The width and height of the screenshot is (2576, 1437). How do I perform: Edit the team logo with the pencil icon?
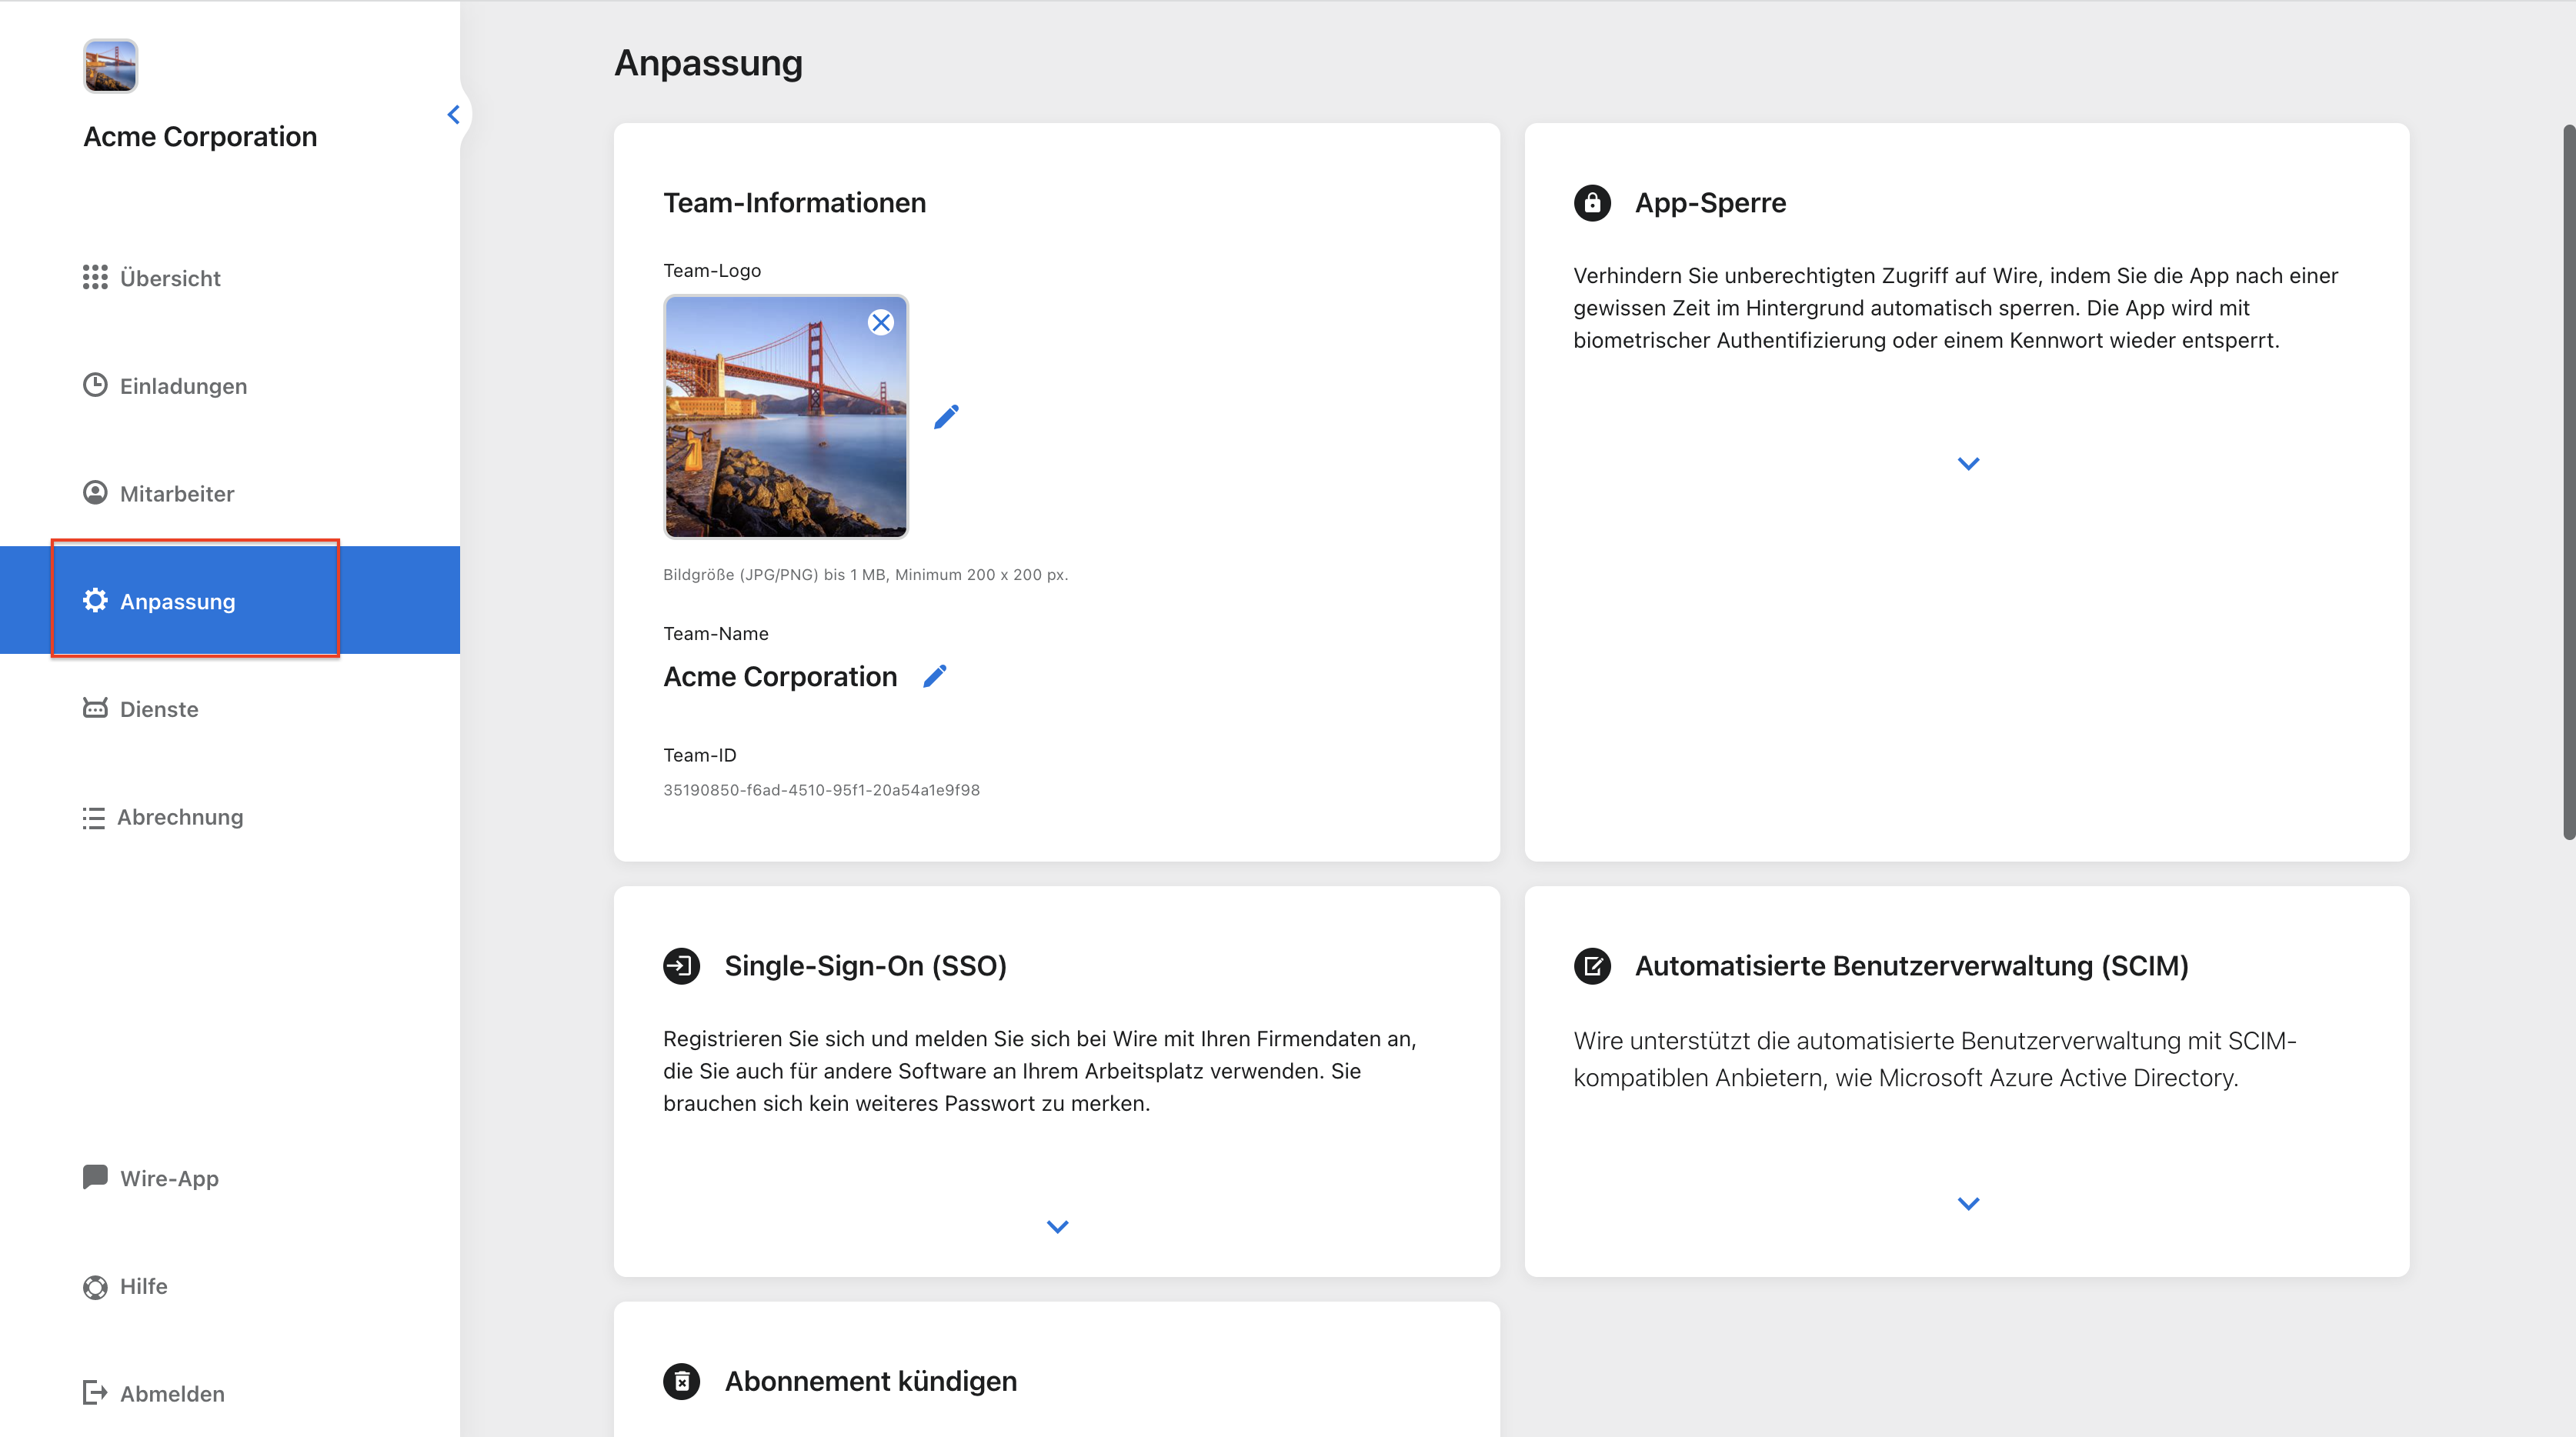coord(946,417)
